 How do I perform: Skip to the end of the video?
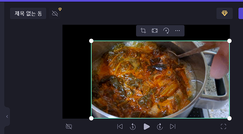pyautogui.click(x=173, y=127)
